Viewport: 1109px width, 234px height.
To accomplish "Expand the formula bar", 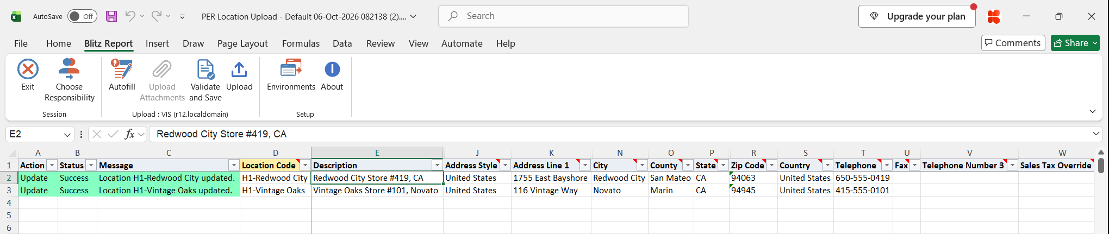I will 1096,134.
